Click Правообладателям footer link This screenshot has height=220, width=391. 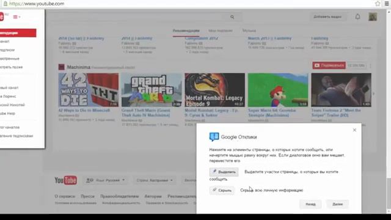[120, 196]
